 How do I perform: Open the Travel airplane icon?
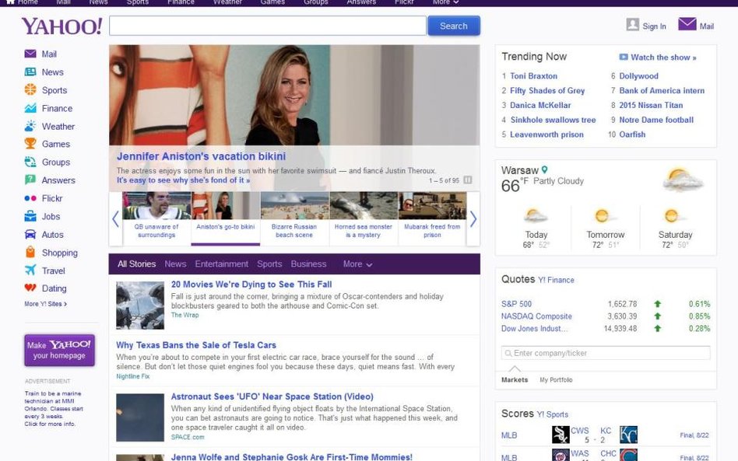pyautogui.click(x=30, y=271)
